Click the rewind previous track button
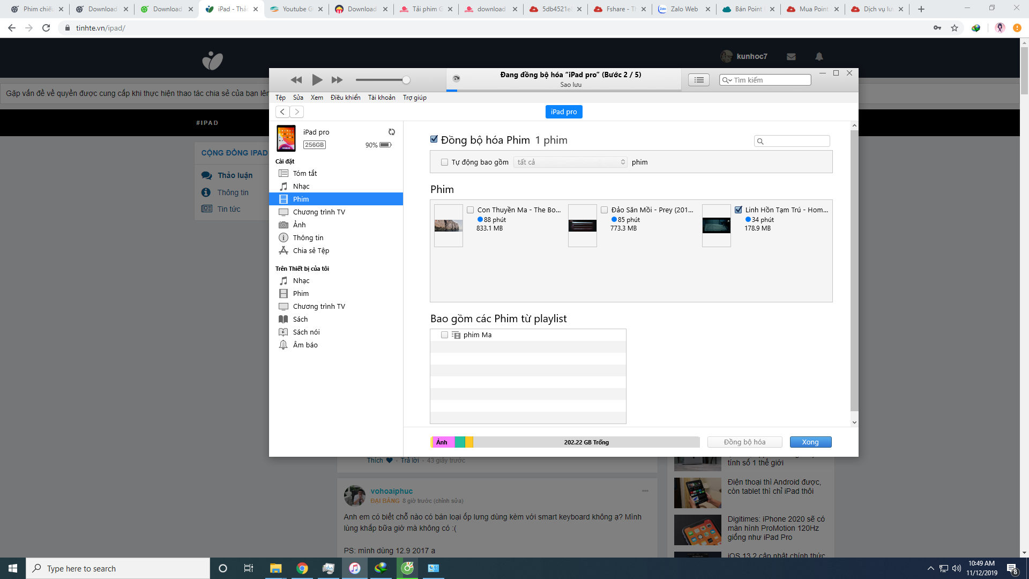The height and width of the screenshot is (579, 1029). [296, 80]
